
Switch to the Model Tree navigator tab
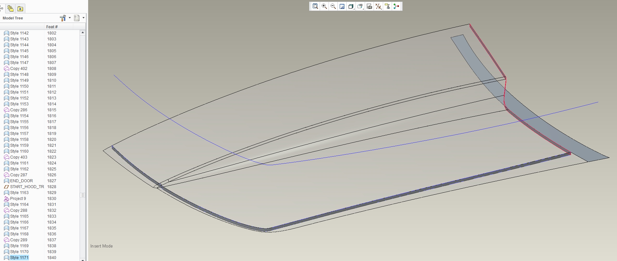point(2,9)
